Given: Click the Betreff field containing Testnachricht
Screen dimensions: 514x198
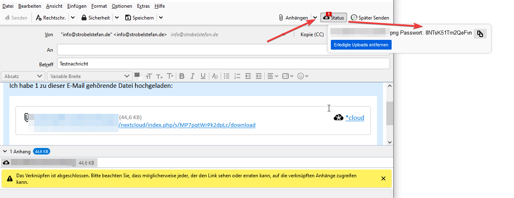Looking at the screenshot, I should [x=224, y=64].
